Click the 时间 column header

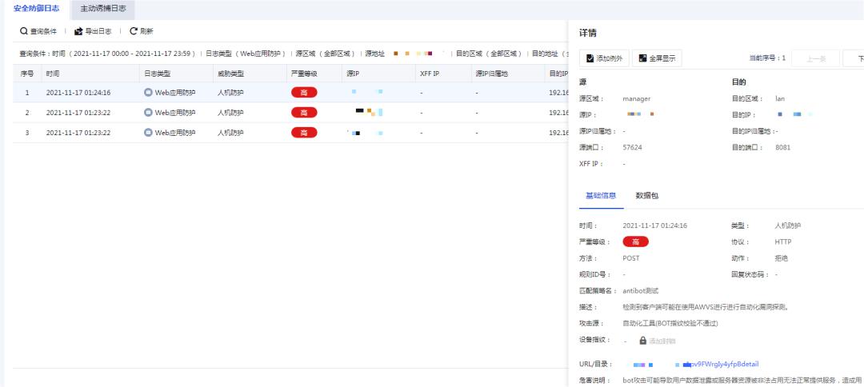(x=53, y=73)
